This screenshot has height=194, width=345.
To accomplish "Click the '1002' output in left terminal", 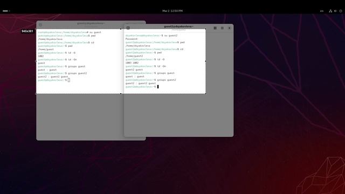I will 41,56.
